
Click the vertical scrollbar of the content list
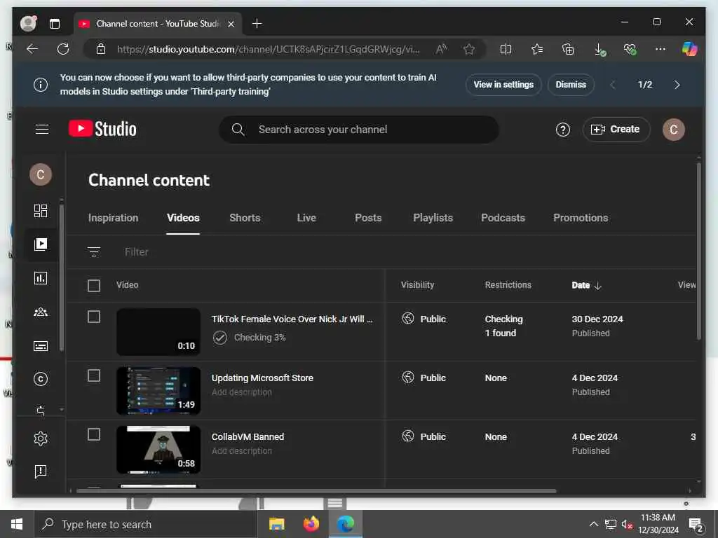pos(699,251)
